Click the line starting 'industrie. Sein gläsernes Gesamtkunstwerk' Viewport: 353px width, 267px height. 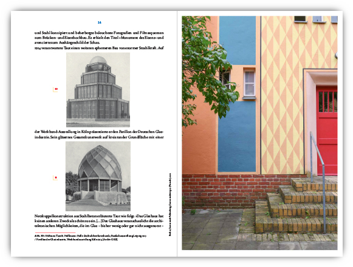pyautogui.click(x=99, y=137)
